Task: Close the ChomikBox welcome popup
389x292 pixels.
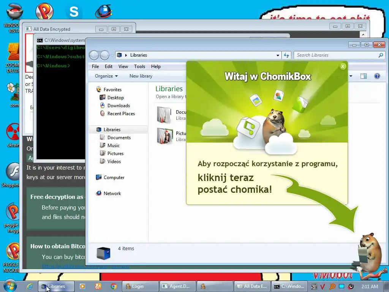Action: [x=343, y=66]
